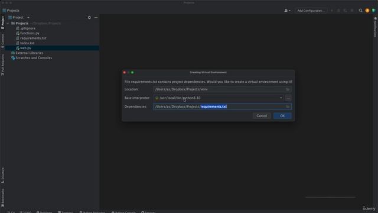Image resolution: width=378 pixels, height=213 pixels.
Task: Expand Scratches and Consoles node
Action: click(x=34, y=58)
